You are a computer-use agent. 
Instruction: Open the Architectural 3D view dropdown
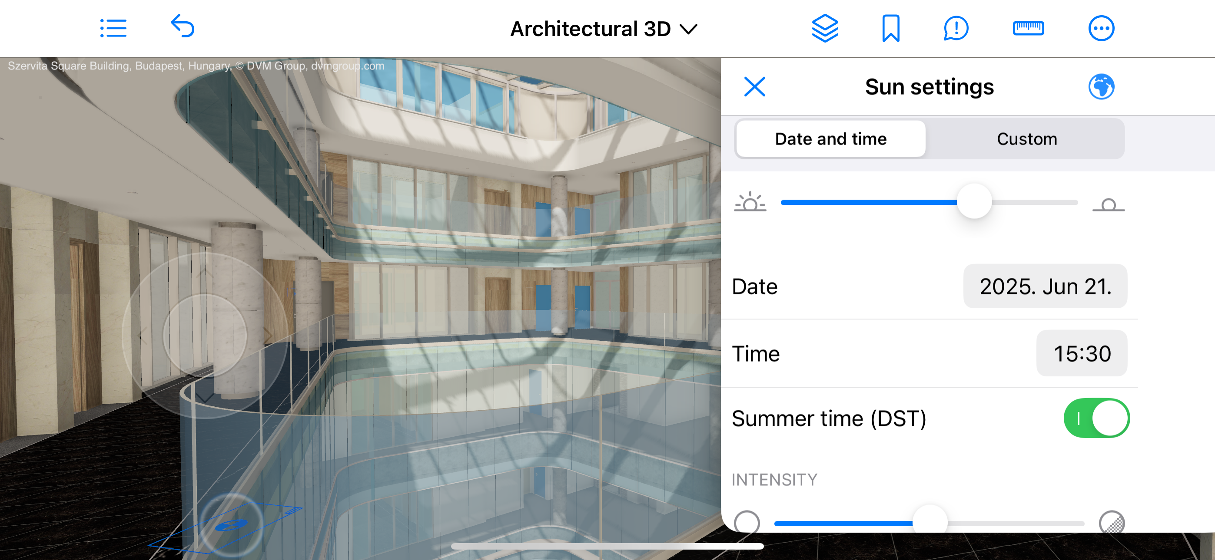604,29
